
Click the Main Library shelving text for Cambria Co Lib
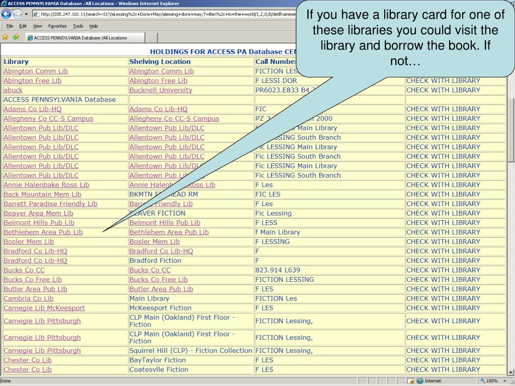pyautogui.click(x=149, y=299)
